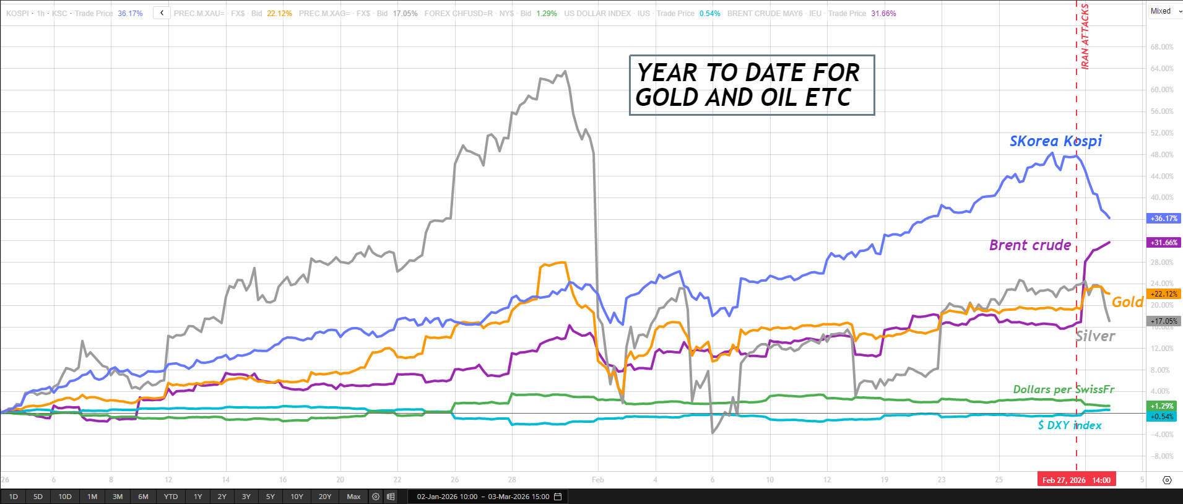Open the Mixed scale dropdown
Image resolution: width=1183 pixels, height=504 pixels.
pyautogui.click(x=1165, y=11)
